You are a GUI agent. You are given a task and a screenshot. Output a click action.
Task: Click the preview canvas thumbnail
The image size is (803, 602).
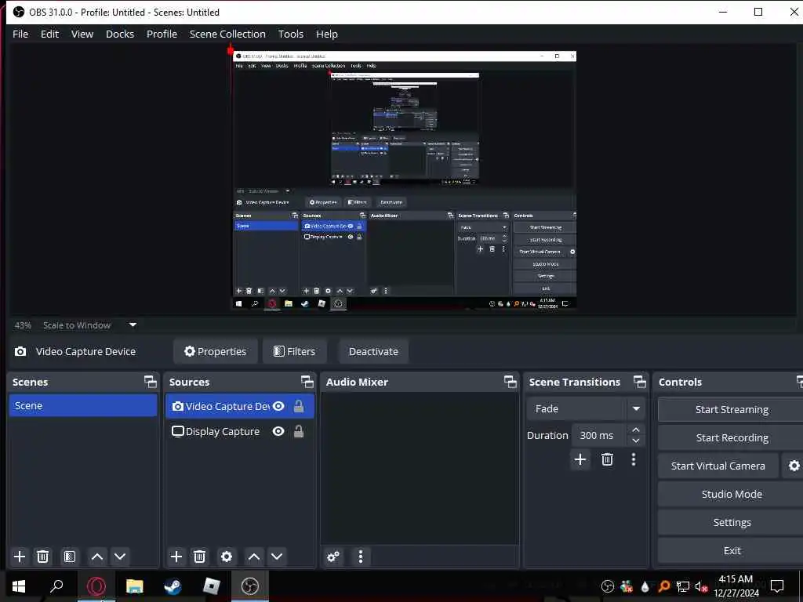click(404, 180)
